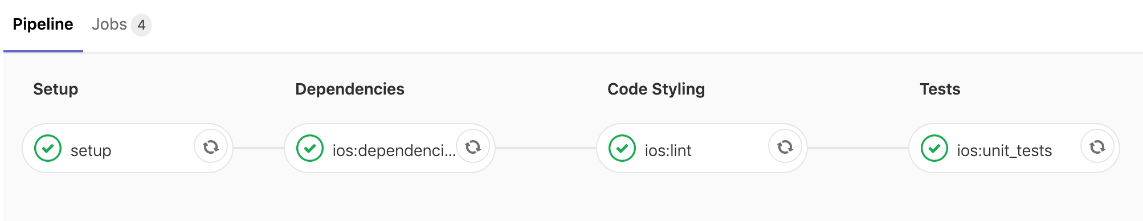
Task: Retry the ios:lint job
Action: tap(785, 148)
